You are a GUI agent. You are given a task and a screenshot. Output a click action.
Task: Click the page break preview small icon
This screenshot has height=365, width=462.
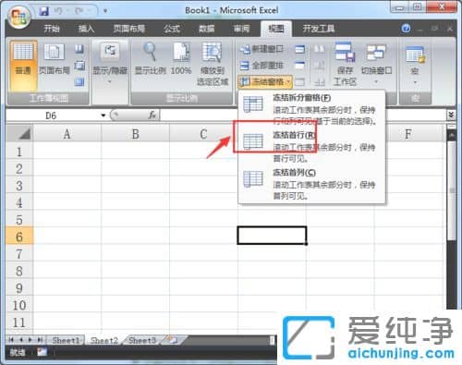[x=79, y=49]
